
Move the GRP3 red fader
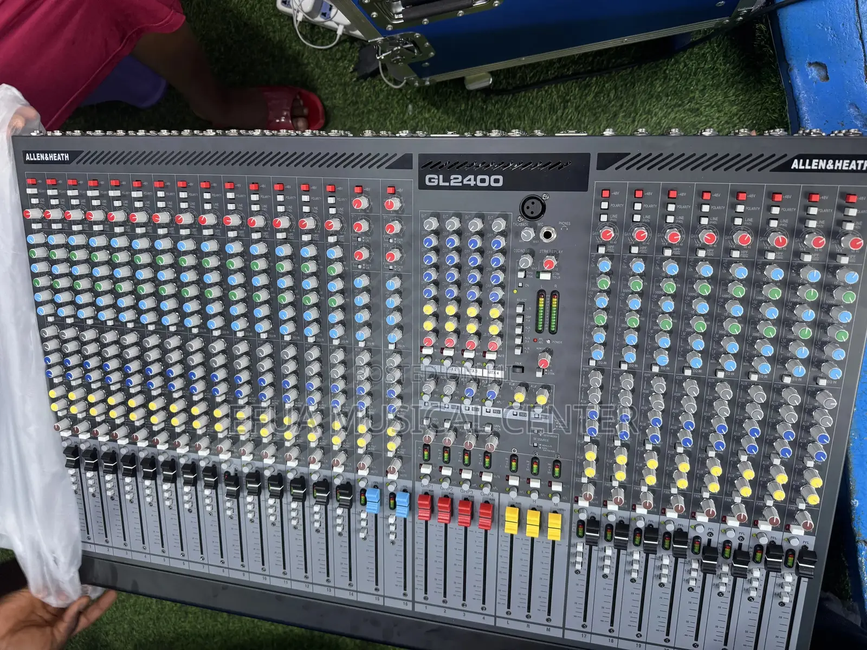point(465,513)
